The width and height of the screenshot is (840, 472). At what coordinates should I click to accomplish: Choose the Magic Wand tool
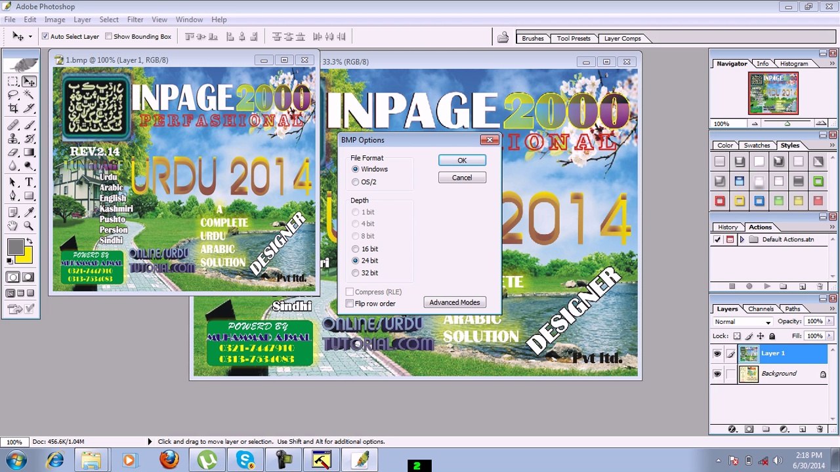tap(29, 95)
